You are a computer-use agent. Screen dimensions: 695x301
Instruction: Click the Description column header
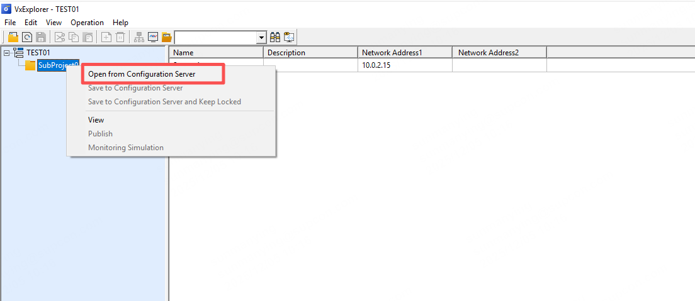(x=286, y=53)
